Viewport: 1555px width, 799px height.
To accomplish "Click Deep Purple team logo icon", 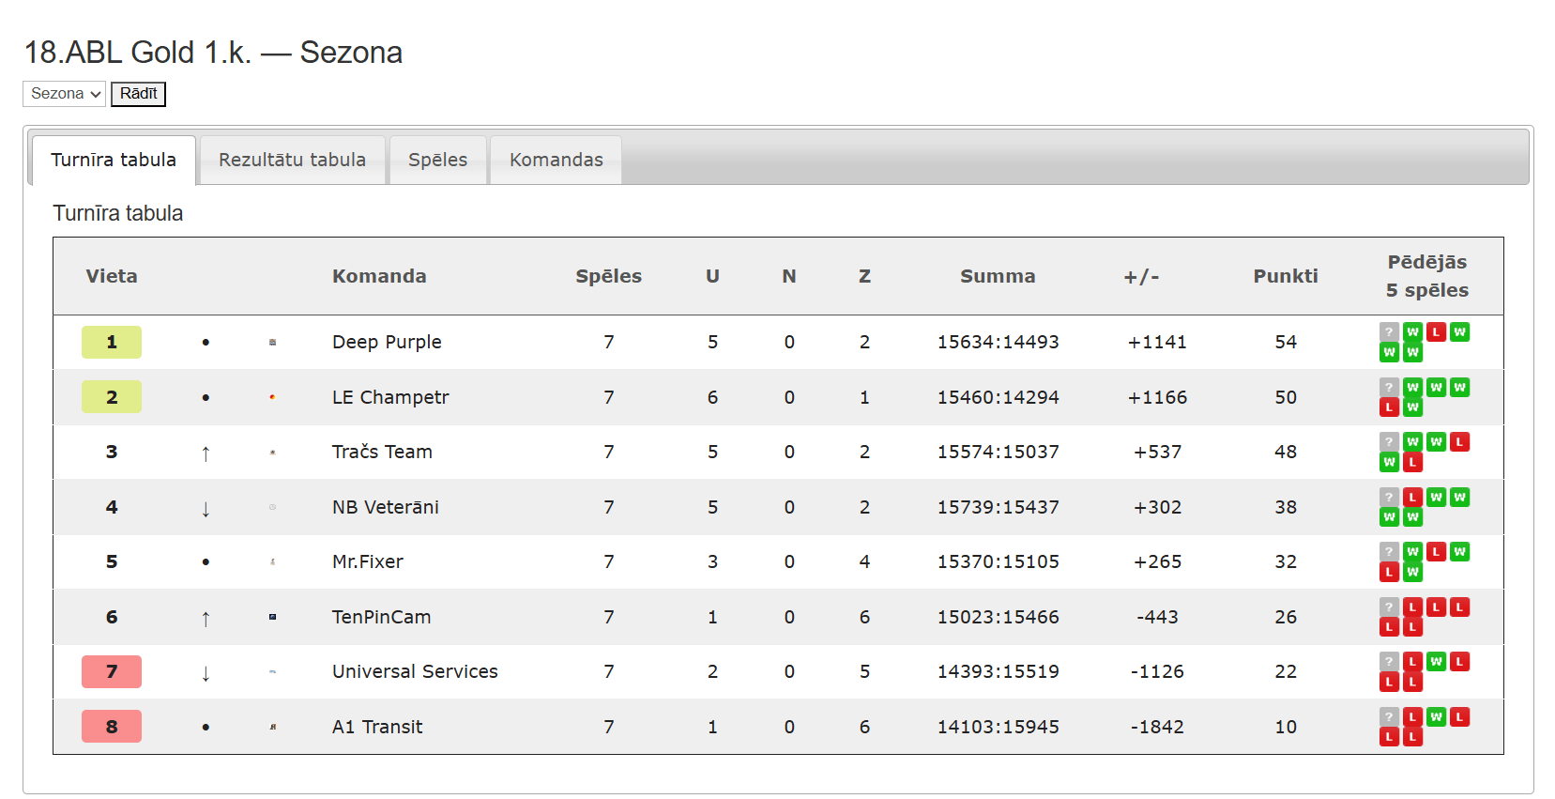I will pos(272,343).
